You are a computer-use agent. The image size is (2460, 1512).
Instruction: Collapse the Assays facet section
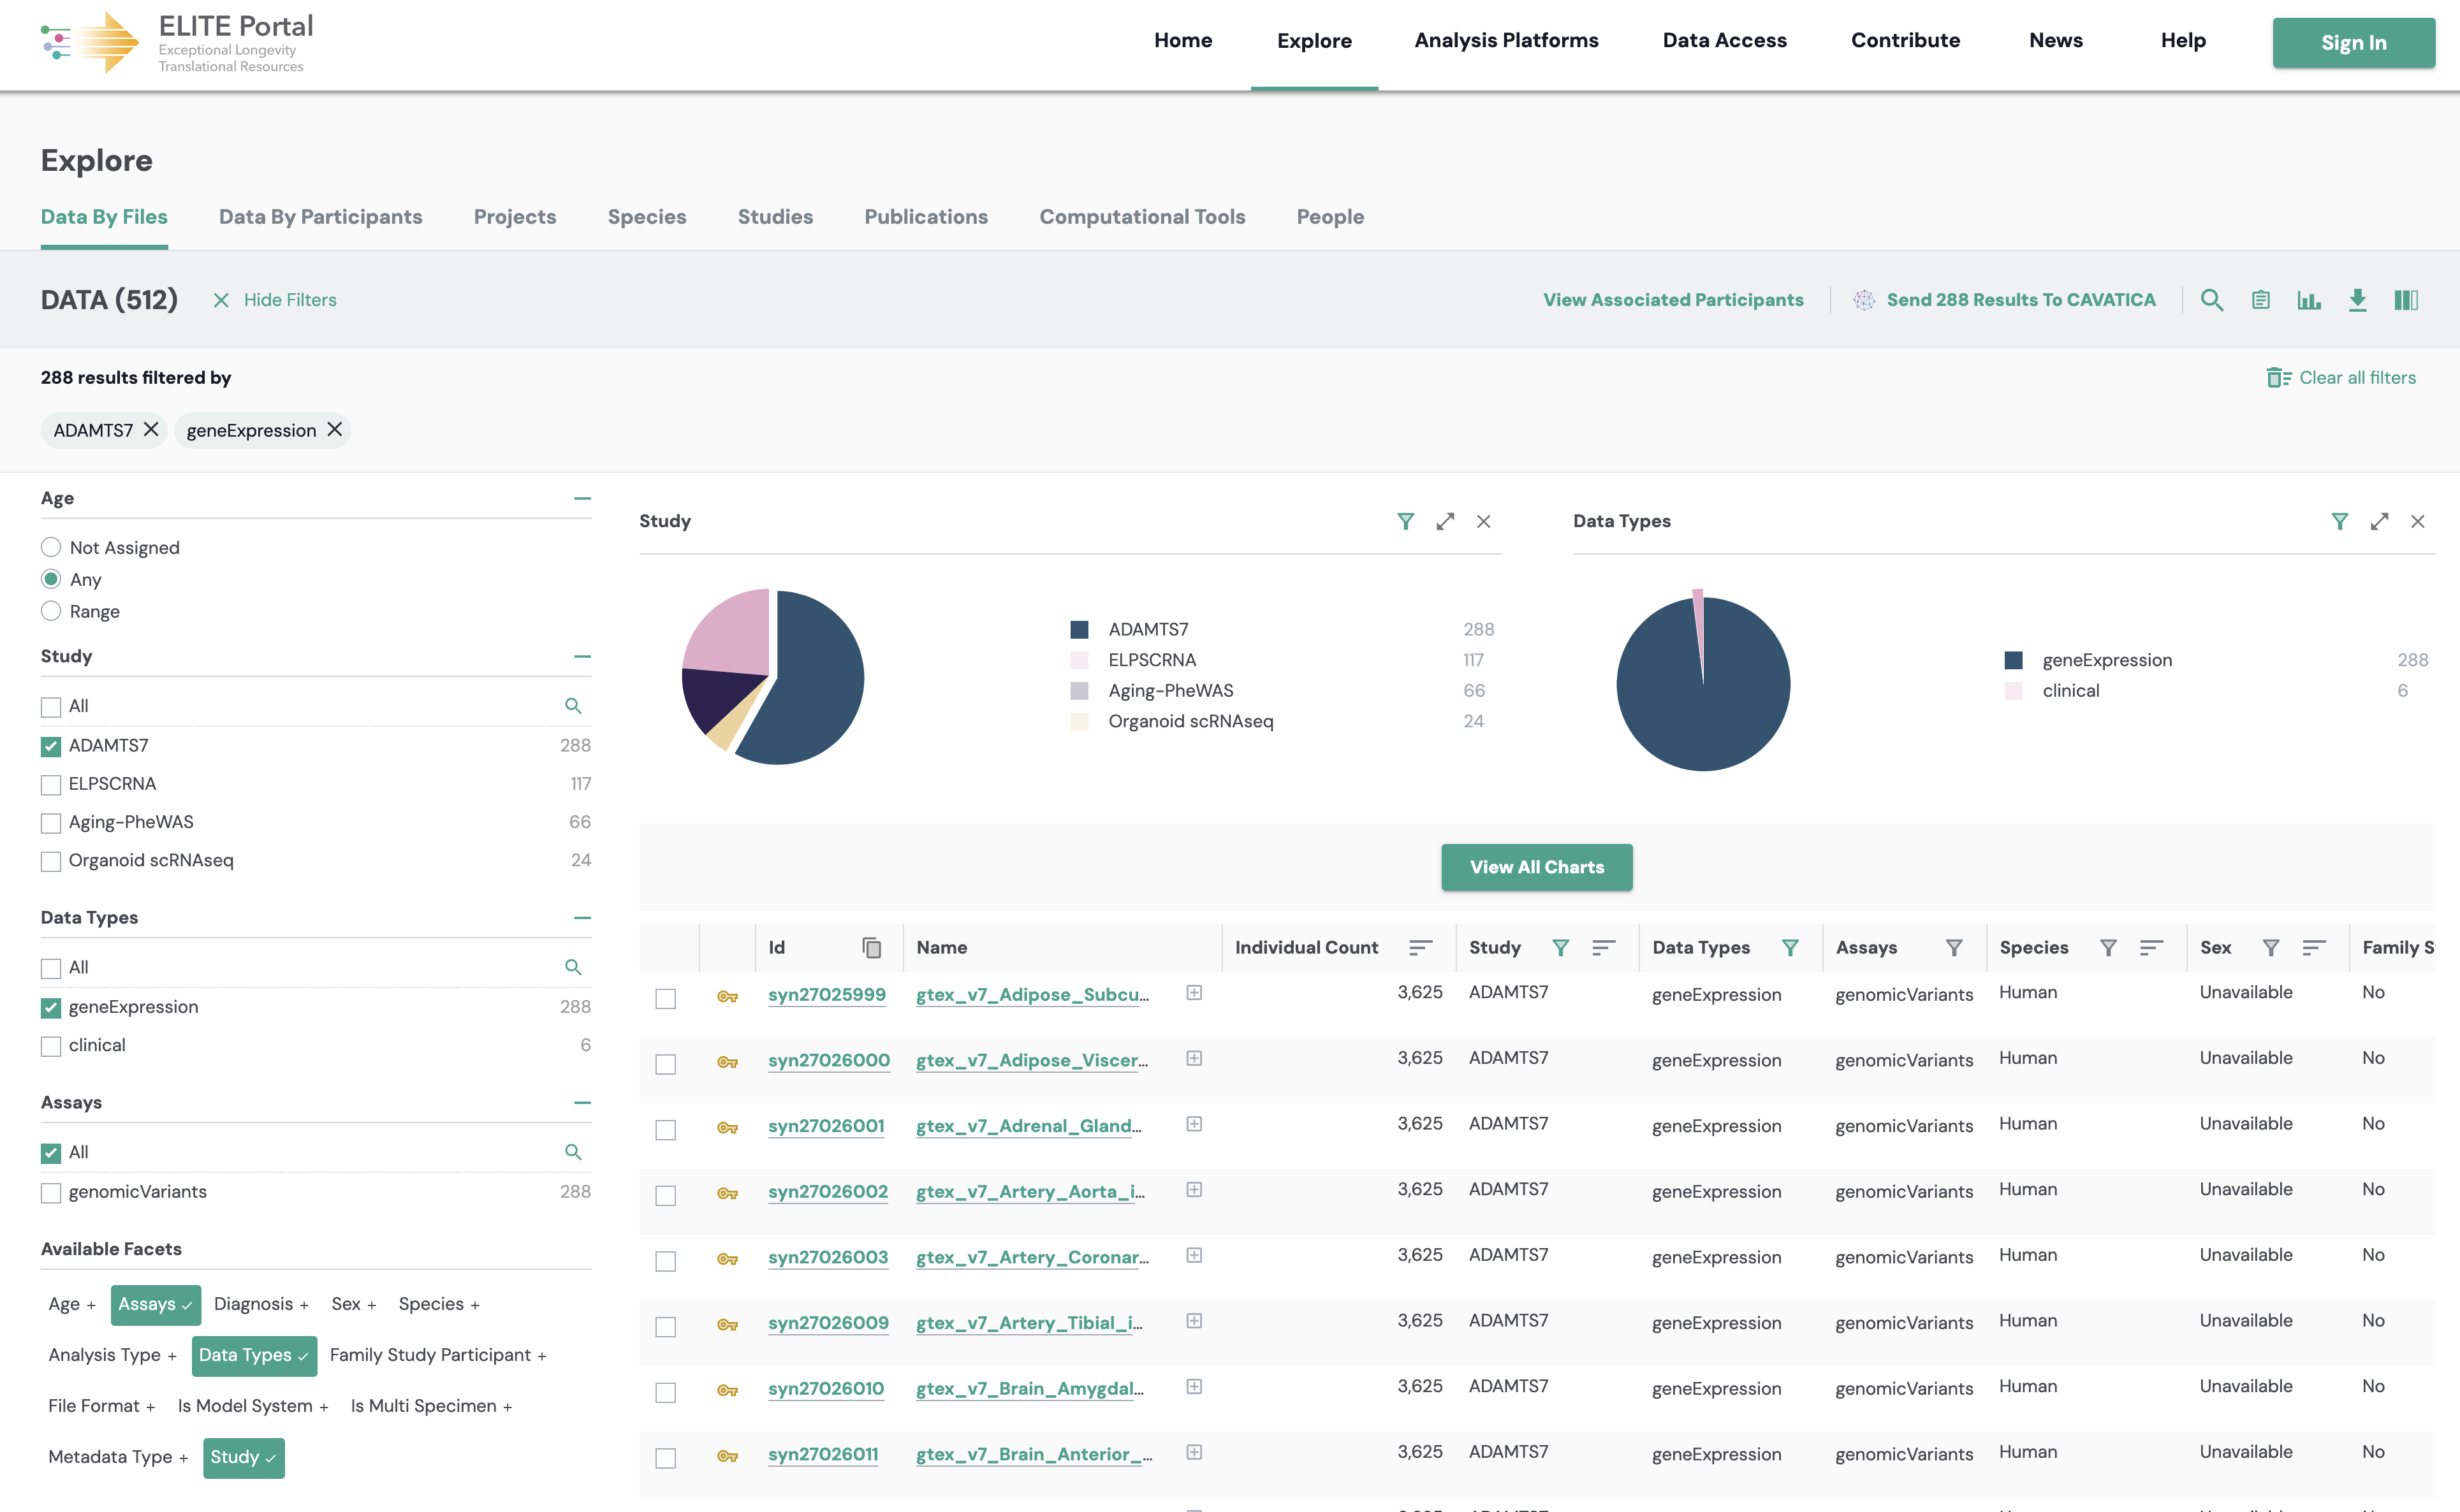(582, 1102)
